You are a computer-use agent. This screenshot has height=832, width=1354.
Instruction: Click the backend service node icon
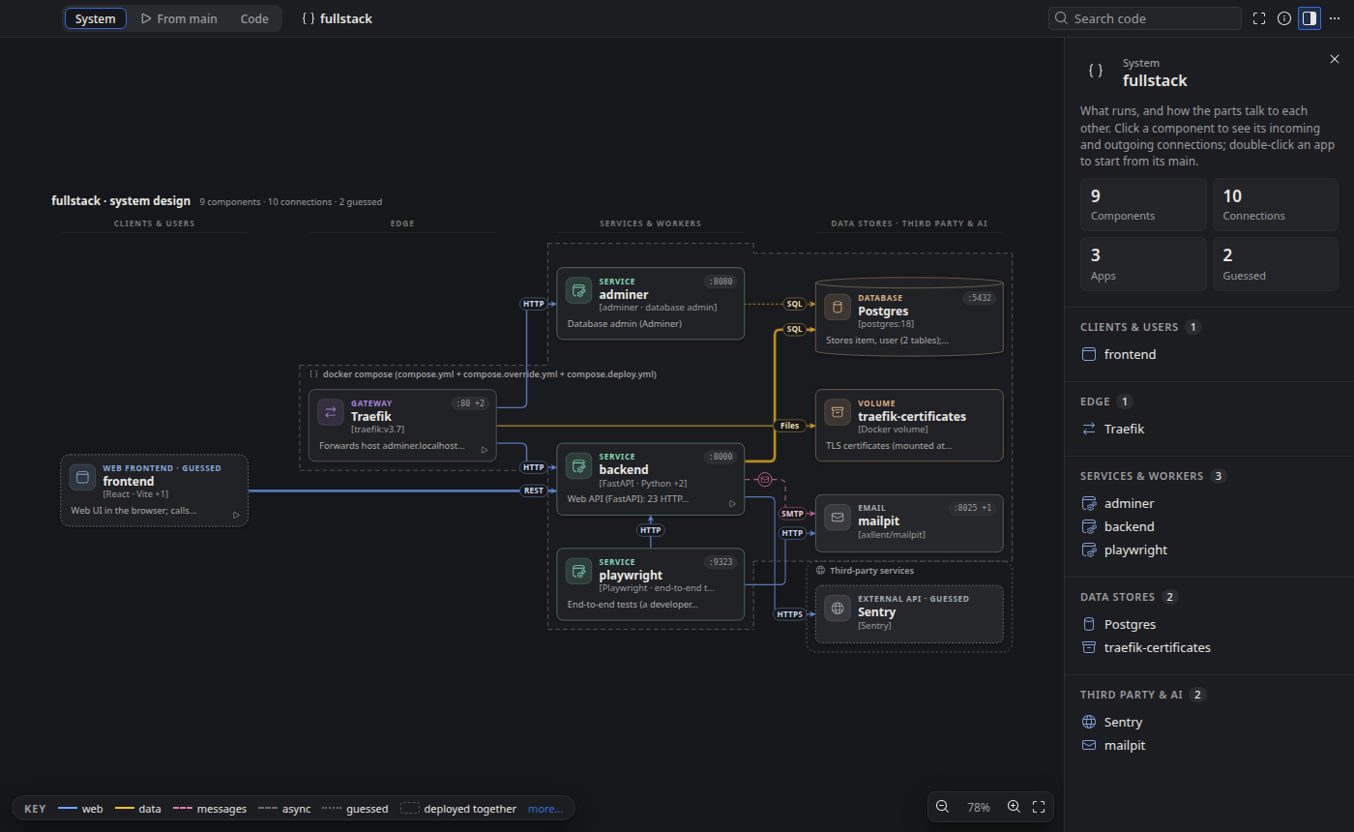(578, 465)
